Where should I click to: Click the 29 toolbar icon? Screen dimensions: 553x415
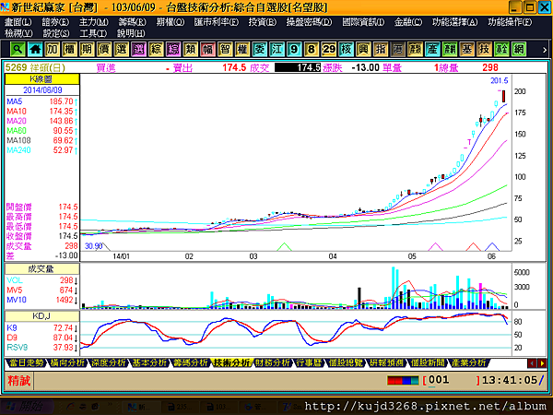tap(329, 49)
